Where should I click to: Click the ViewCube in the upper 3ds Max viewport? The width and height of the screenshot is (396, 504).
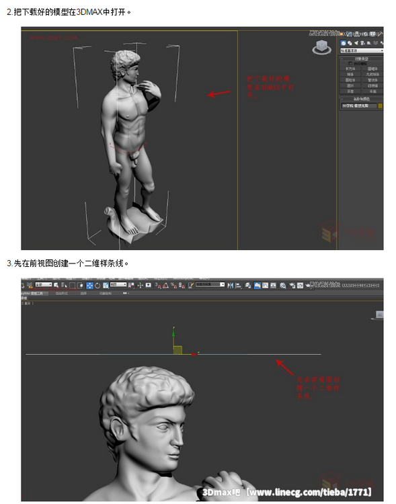click(321, 47)
